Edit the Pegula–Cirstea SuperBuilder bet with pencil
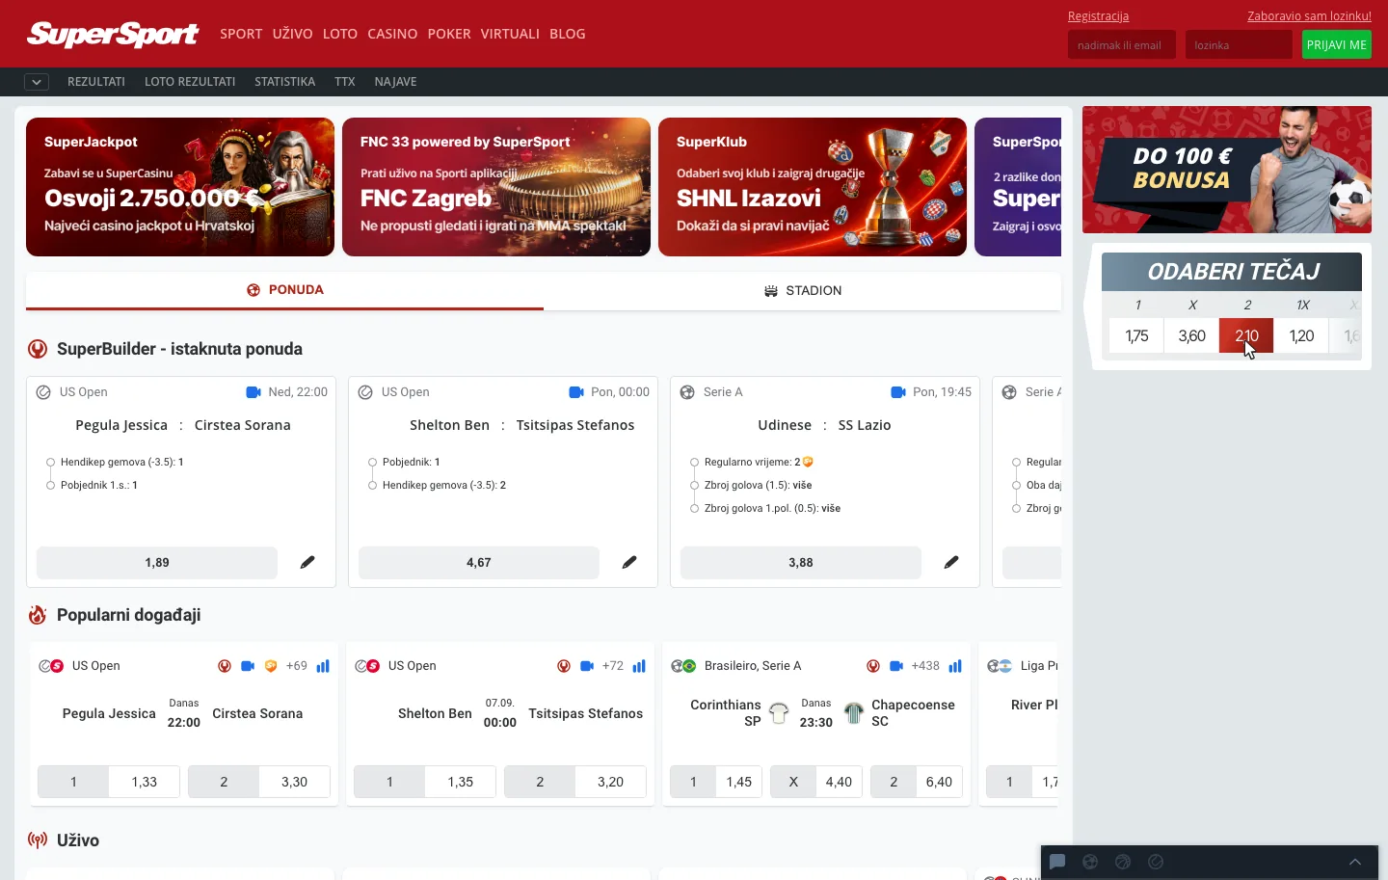1388x880 pixels. pyautogui.click(x=307, y=562)
